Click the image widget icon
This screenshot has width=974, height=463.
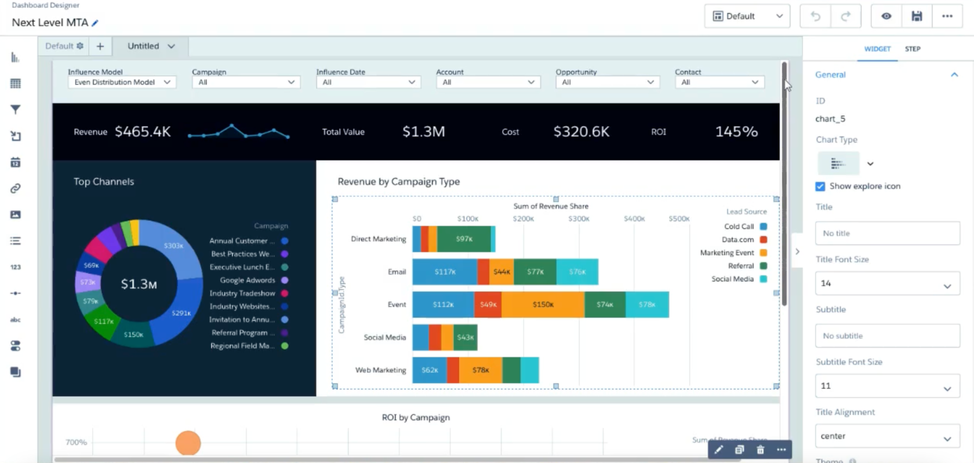tap(16, 214)
